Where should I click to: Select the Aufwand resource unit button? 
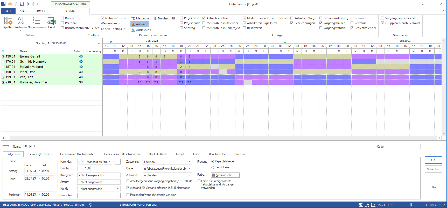[x=140, y=24]
